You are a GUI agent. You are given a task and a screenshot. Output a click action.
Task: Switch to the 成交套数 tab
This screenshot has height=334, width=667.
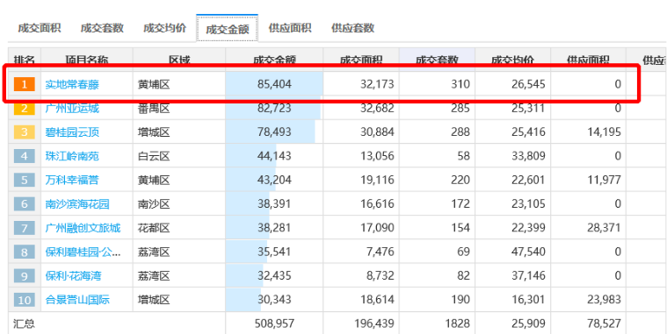pos(102,28)
